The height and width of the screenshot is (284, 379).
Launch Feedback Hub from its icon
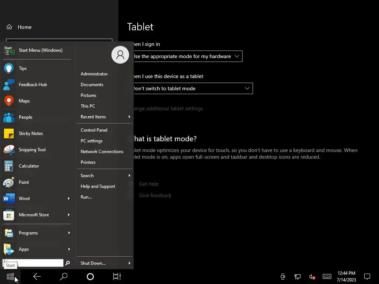pos(9,85)
